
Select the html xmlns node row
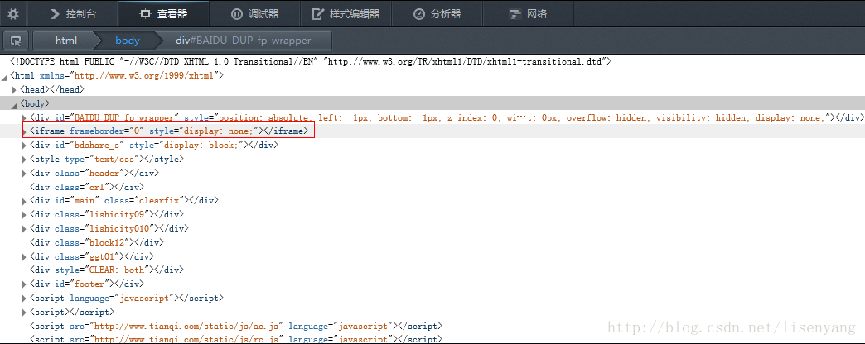(x=116, y=76)
